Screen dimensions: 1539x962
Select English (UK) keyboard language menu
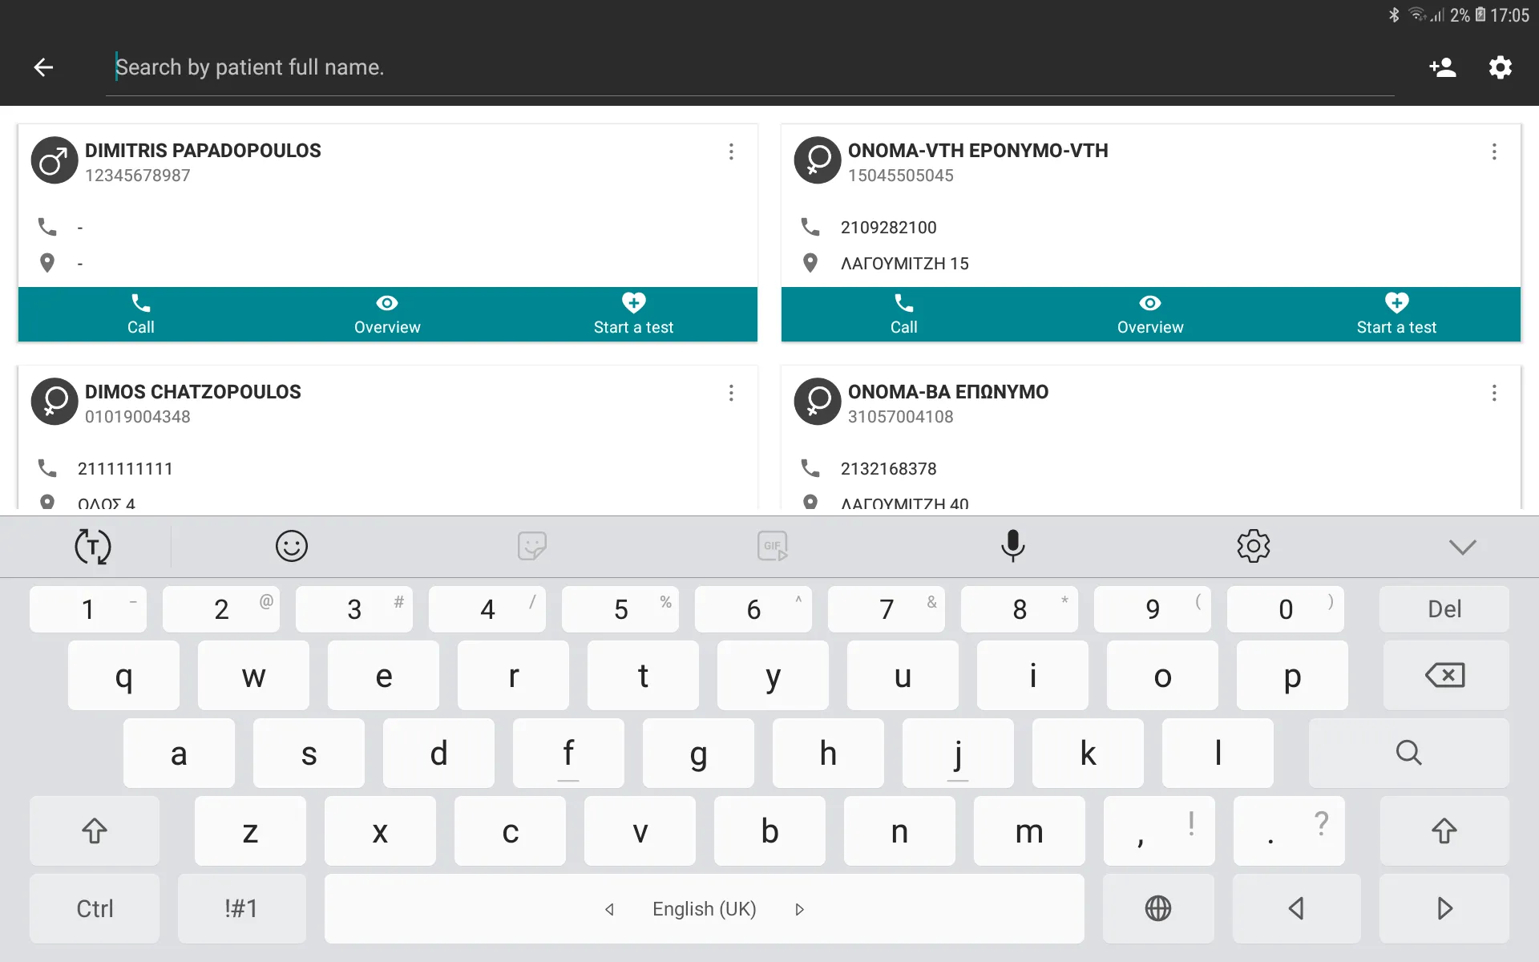click(x=705, y=909)
